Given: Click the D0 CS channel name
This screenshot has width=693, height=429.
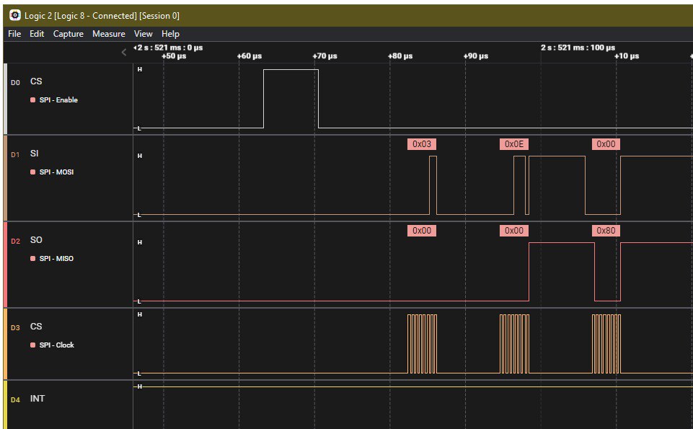Looking at the screenshot, I should 36,82.
